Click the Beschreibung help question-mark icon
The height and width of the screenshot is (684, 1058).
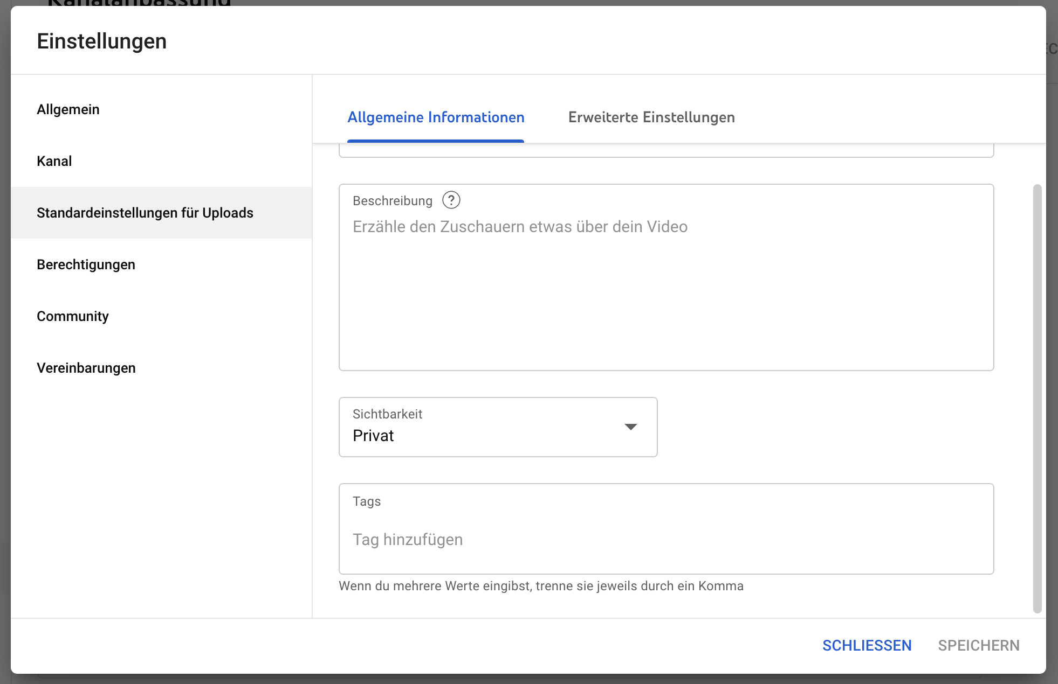pos(451,200)
